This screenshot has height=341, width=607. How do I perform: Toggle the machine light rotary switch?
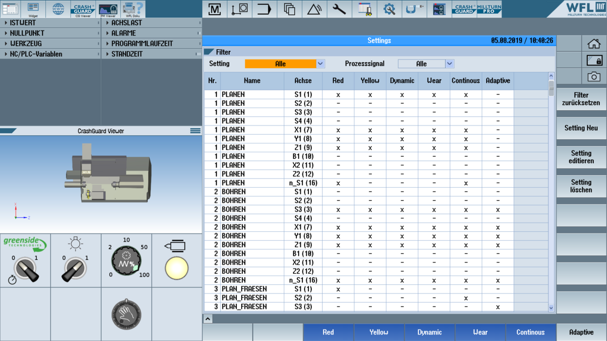click(x=75, y=270)
